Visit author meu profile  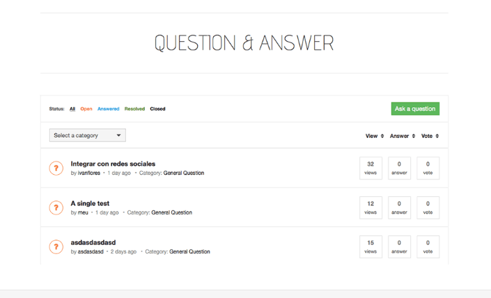pyautogui.click(x=83, y=212)
